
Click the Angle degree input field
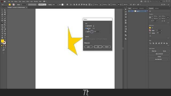tap(97, 32)
